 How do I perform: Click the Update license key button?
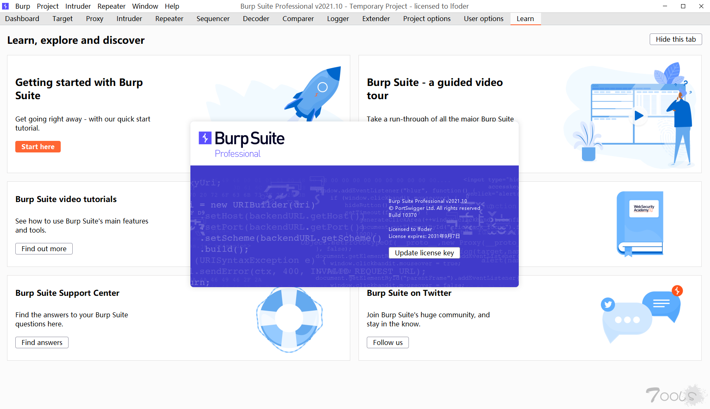[x=424, y=253]
